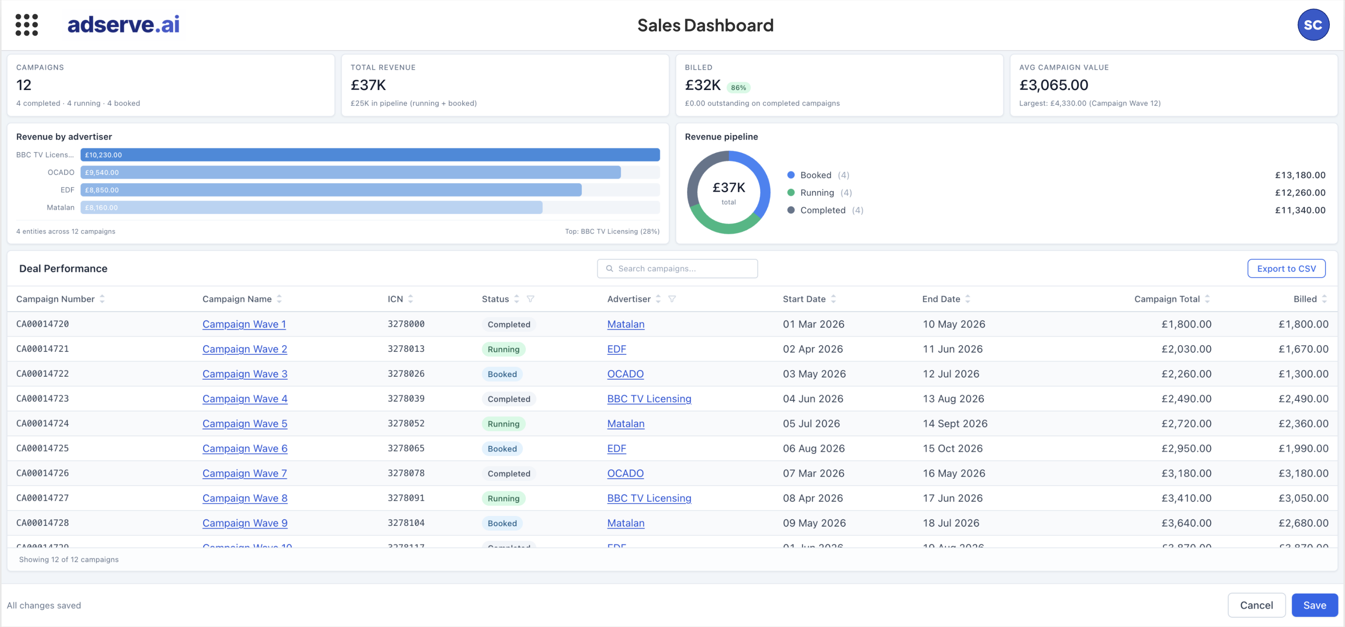Click the Avg Campaign Value card
Viewport: 1345px width, 627px height.
[1173, 85]
